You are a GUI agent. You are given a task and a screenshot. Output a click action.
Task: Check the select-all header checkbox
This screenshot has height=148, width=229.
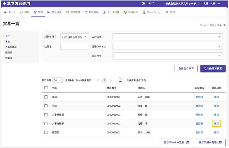46,88
